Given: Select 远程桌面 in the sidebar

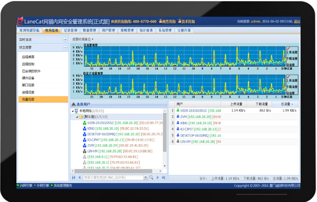Looking at the screenshot, I should pyautogui.click(x=28, y=57).
